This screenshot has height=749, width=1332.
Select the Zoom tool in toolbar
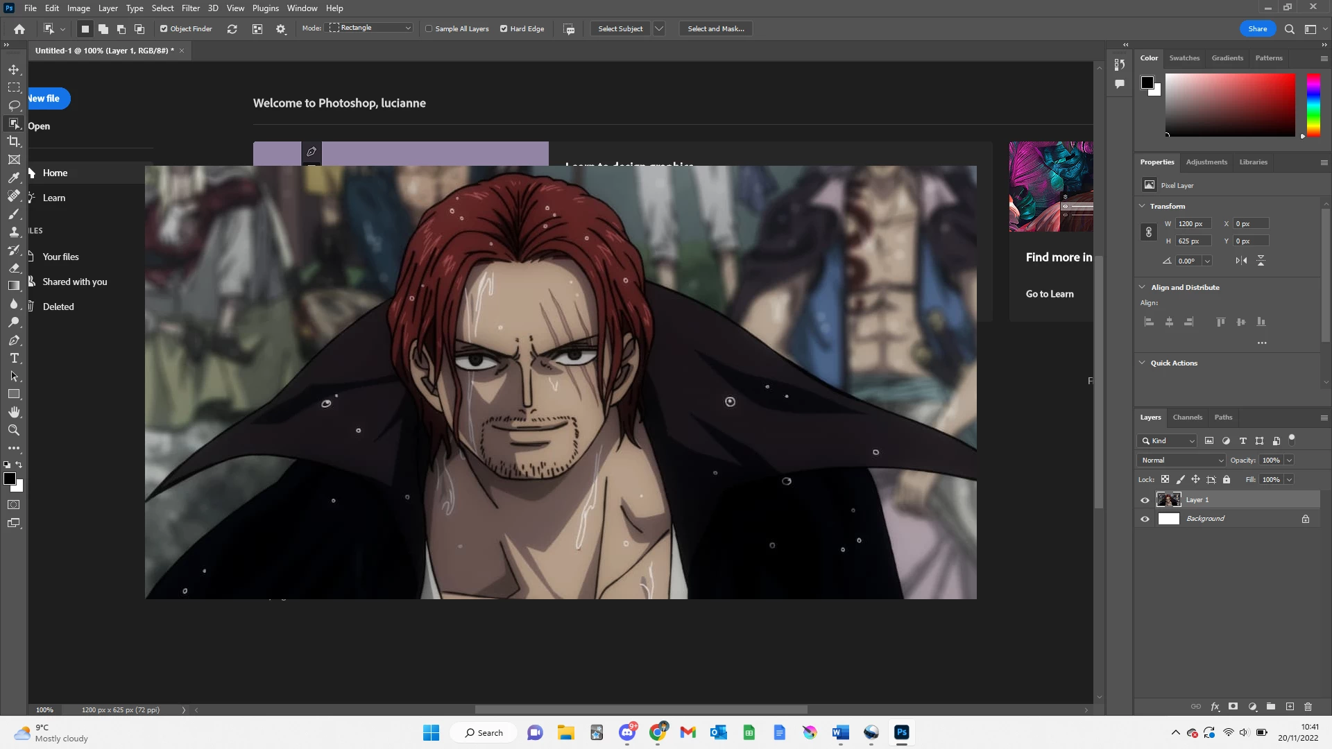(14, 430)
